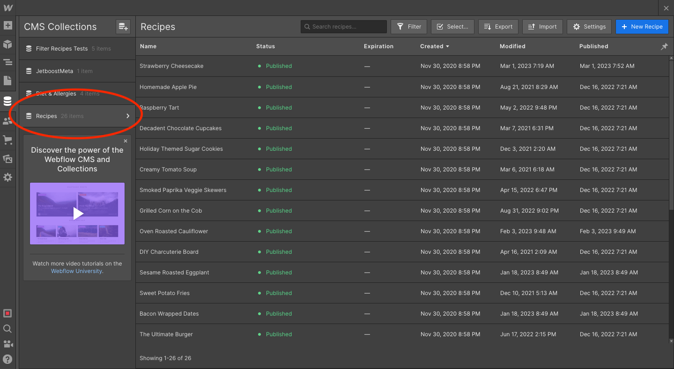This screenshot has height=369, width=674.
Task: Enable item selection mode via Select button
Action: pyautogui.click(x=452, y=27)
